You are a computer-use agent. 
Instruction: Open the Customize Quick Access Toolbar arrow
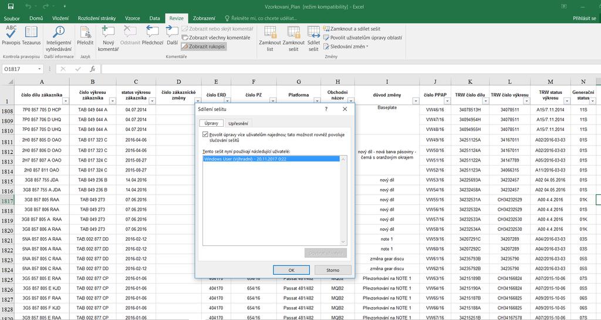(x=65, y=6)
